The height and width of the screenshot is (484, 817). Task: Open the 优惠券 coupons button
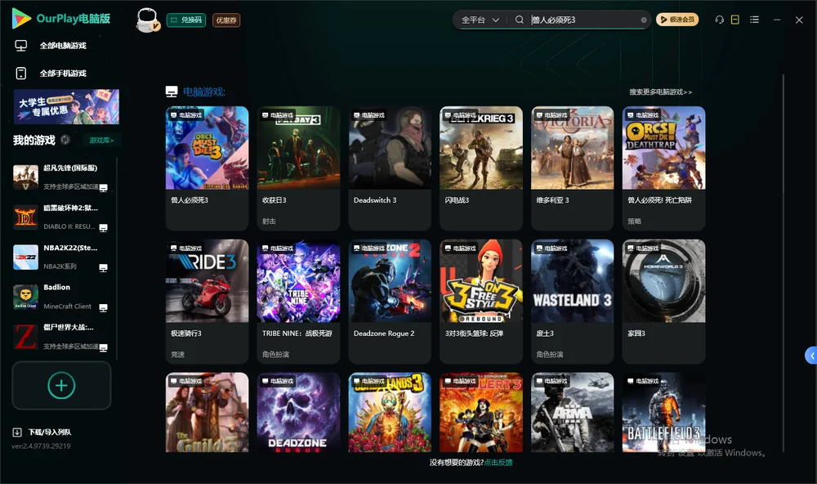point(226,20)
